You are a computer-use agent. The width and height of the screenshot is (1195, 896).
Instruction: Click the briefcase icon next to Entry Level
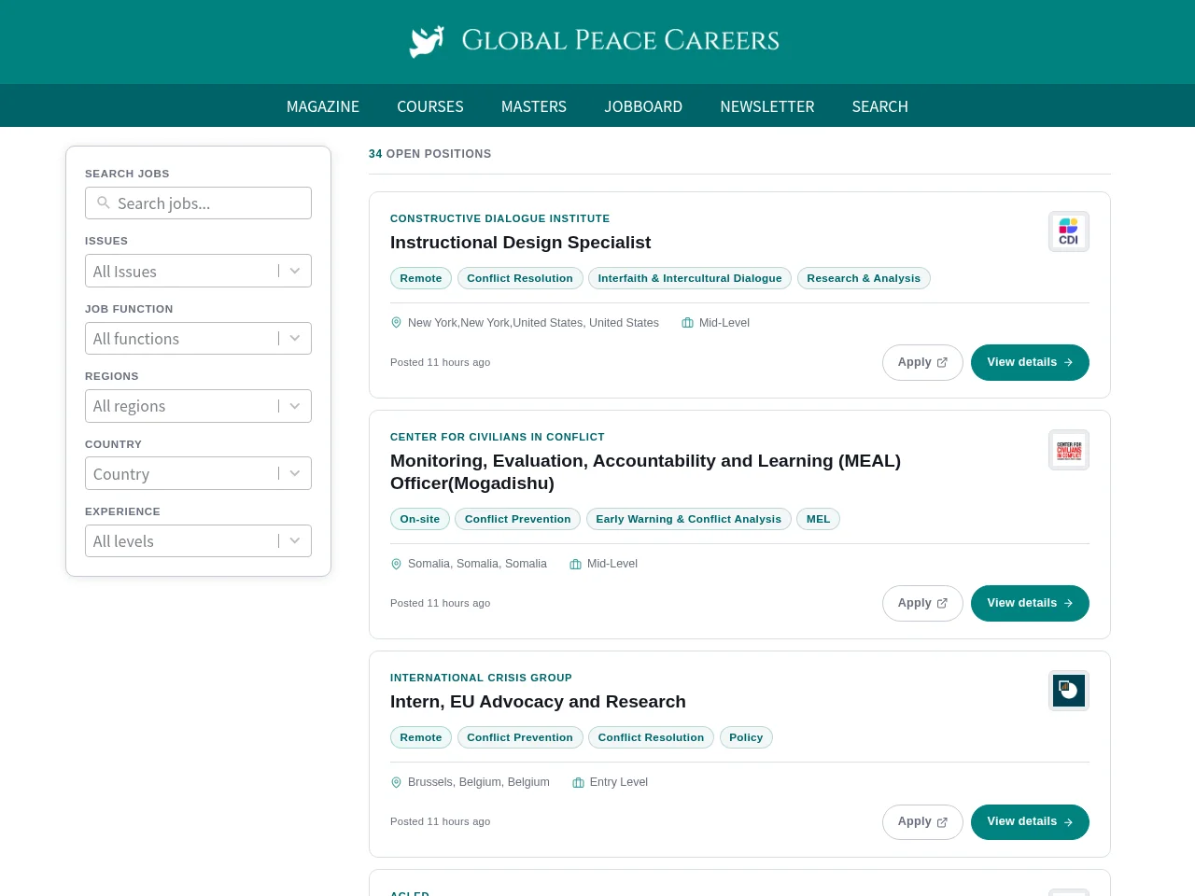click(x=578, y=782)
